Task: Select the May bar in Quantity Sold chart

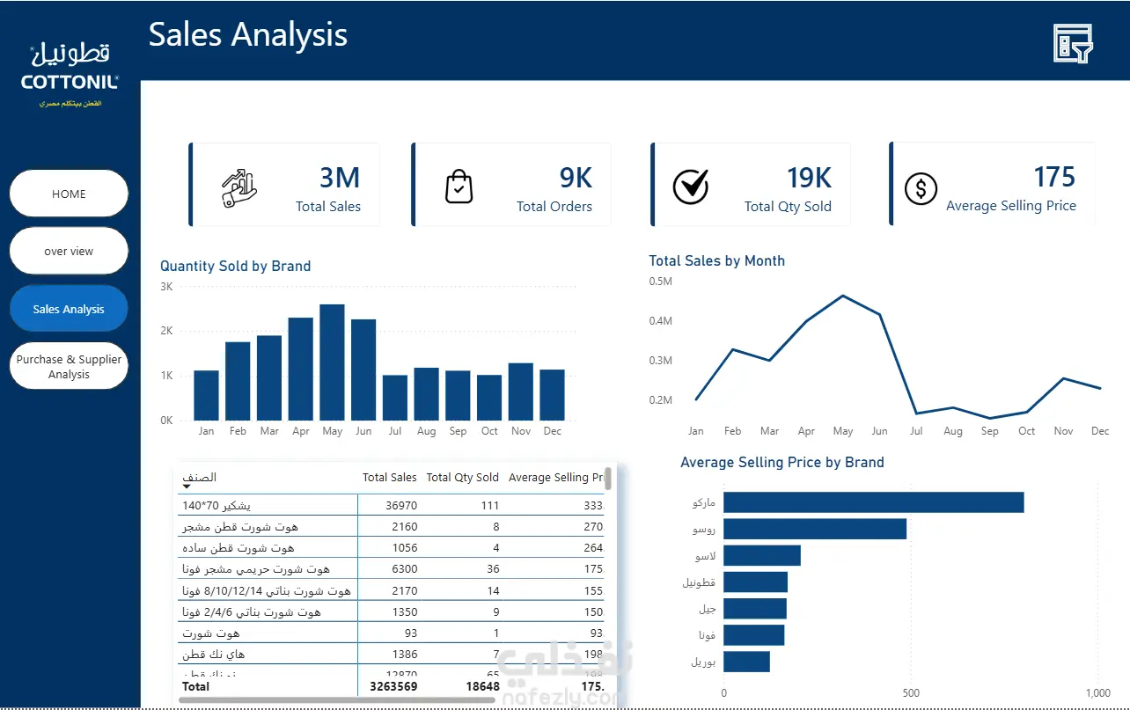Action: tap(332, 362)
